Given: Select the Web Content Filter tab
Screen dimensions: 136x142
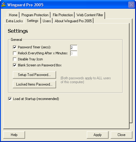Looking at the screenshot, I should 90,15.
